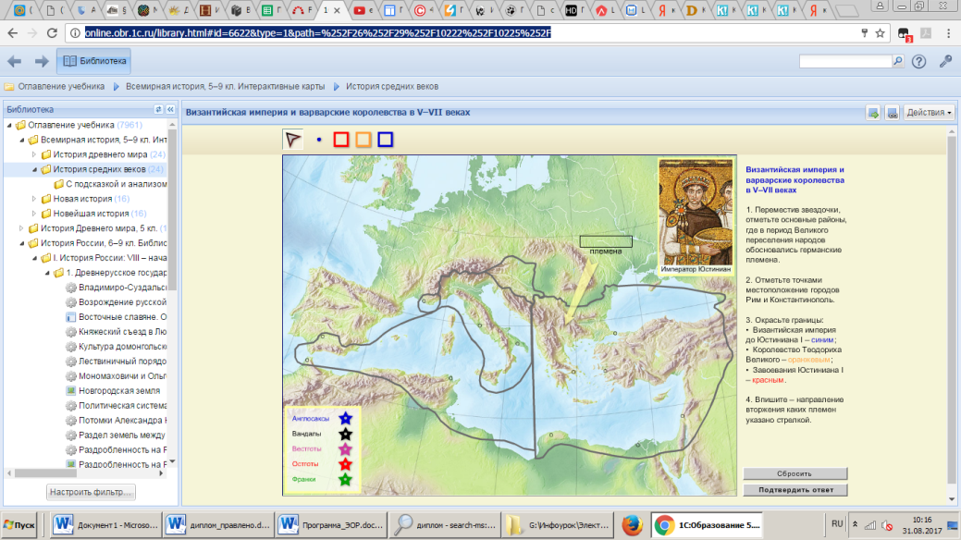Open the Firefox icon in taskbar
The height and width of the screenshot is (540, 961).
(632, 525)
